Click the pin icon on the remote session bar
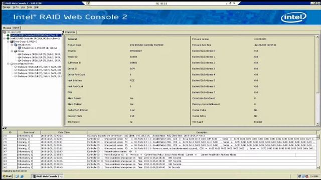 [x=88, y=3]
